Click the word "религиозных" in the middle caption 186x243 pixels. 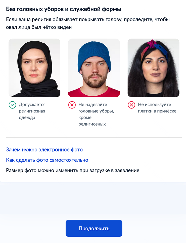pos(92,124)
